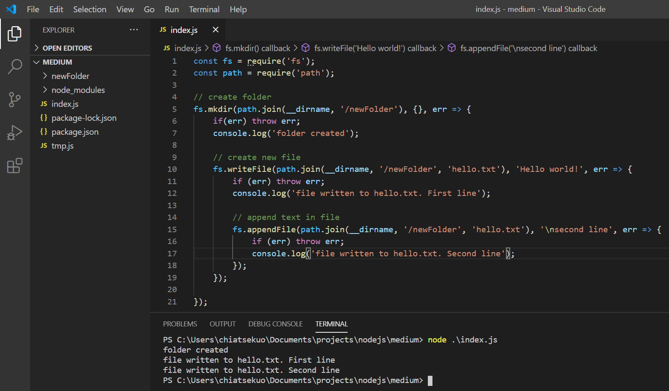Screen dimensions: 669x391
Task: Click the 'node .\index.js' terminal command
Action: (462, 340)
